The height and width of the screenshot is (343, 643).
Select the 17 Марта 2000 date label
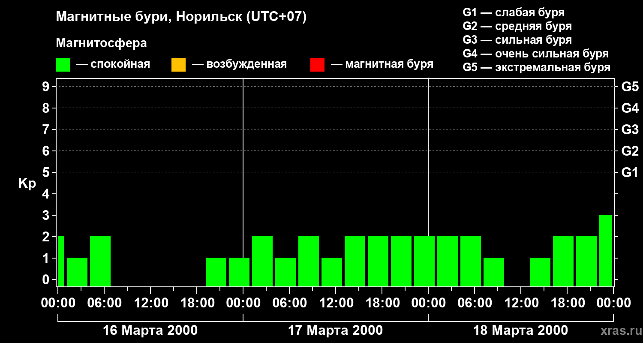tap(335, 331)
